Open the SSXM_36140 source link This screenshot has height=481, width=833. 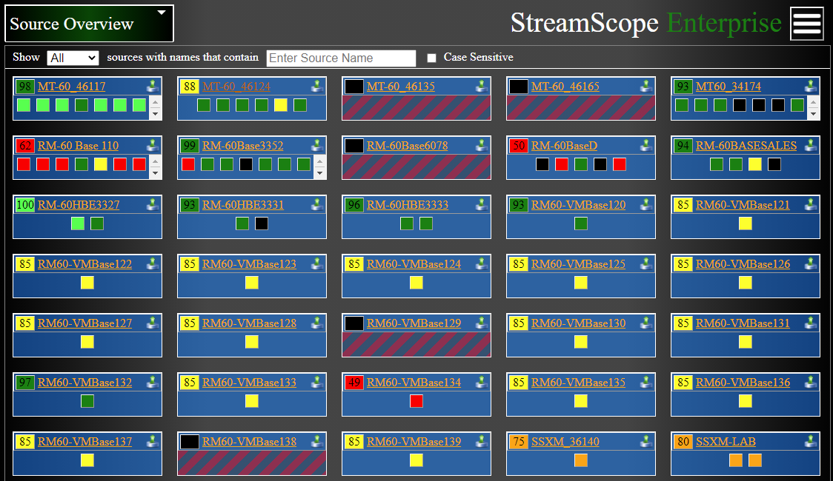(565, 442)
